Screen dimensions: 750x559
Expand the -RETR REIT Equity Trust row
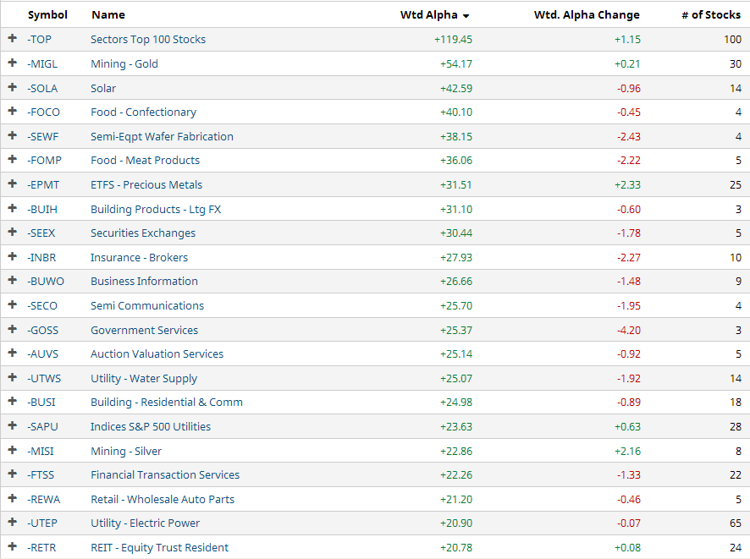(x=13, y=546)
